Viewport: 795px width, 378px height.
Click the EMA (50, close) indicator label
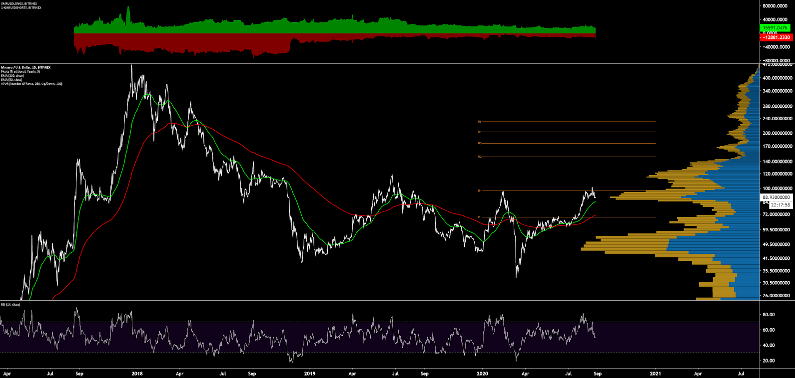tap(11, 79)
